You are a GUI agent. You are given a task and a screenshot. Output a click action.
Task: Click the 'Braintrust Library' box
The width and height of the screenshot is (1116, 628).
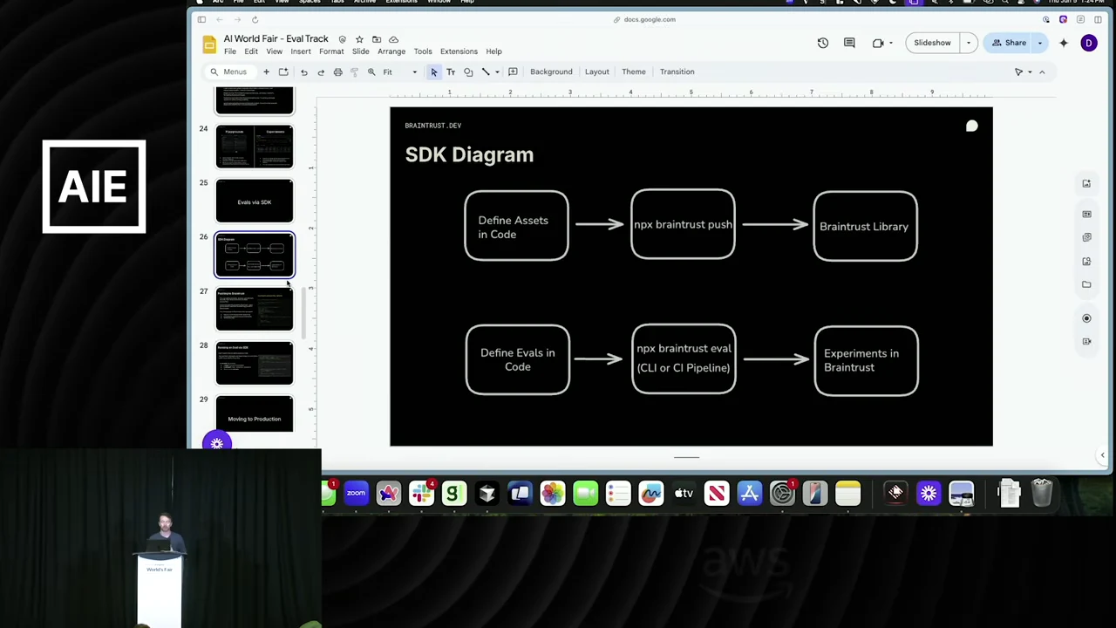point(865,226)
